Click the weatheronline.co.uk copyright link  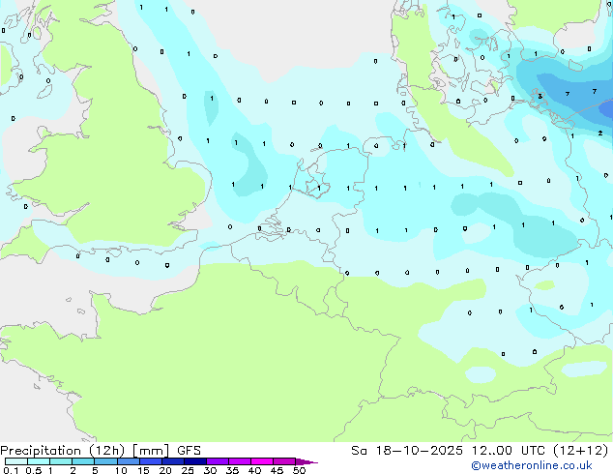pos(532,465)
